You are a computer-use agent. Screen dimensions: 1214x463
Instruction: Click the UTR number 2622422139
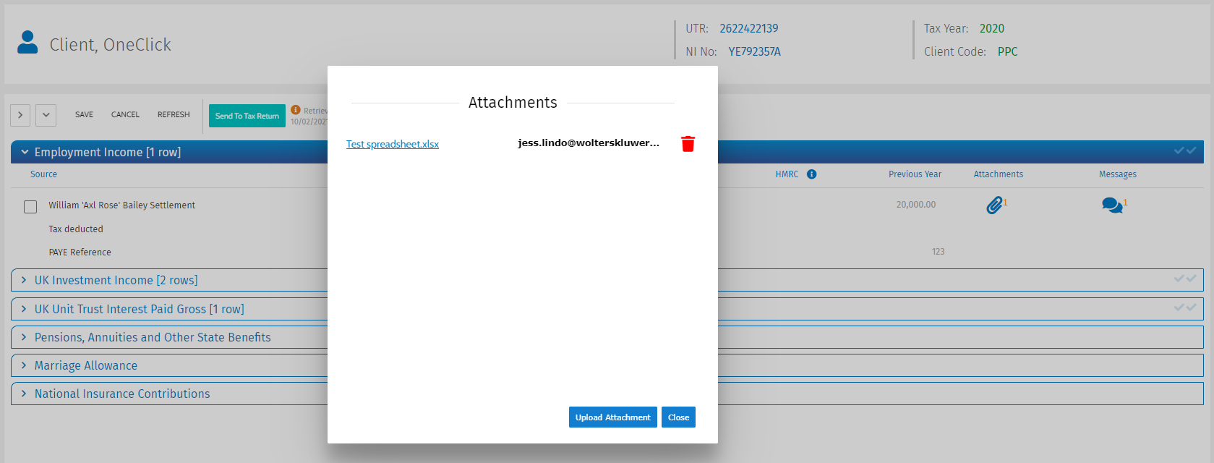tap(748, 28)
